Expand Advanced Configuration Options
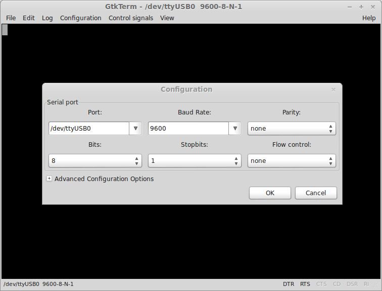The width and height of the screenshot is (382, 291). [49, 179]
